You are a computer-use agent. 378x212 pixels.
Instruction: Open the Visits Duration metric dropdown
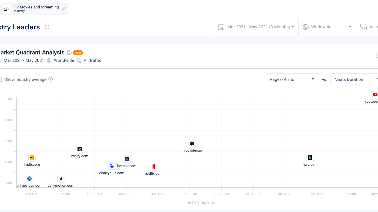[x=354, y=79]
